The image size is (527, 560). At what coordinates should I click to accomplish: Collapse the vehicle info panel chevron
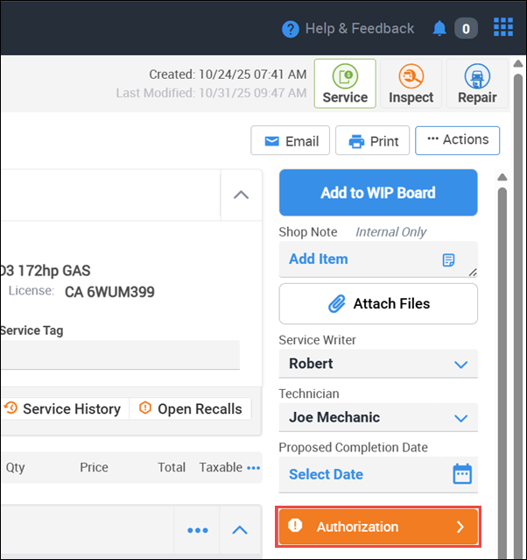click(241, 195)
